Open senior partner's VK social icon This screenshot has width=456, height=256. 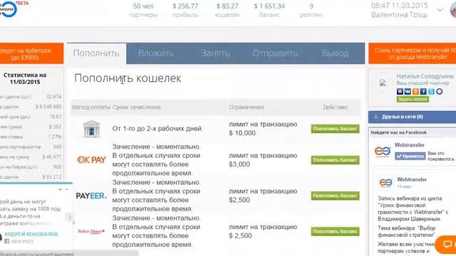coord(408,92)
